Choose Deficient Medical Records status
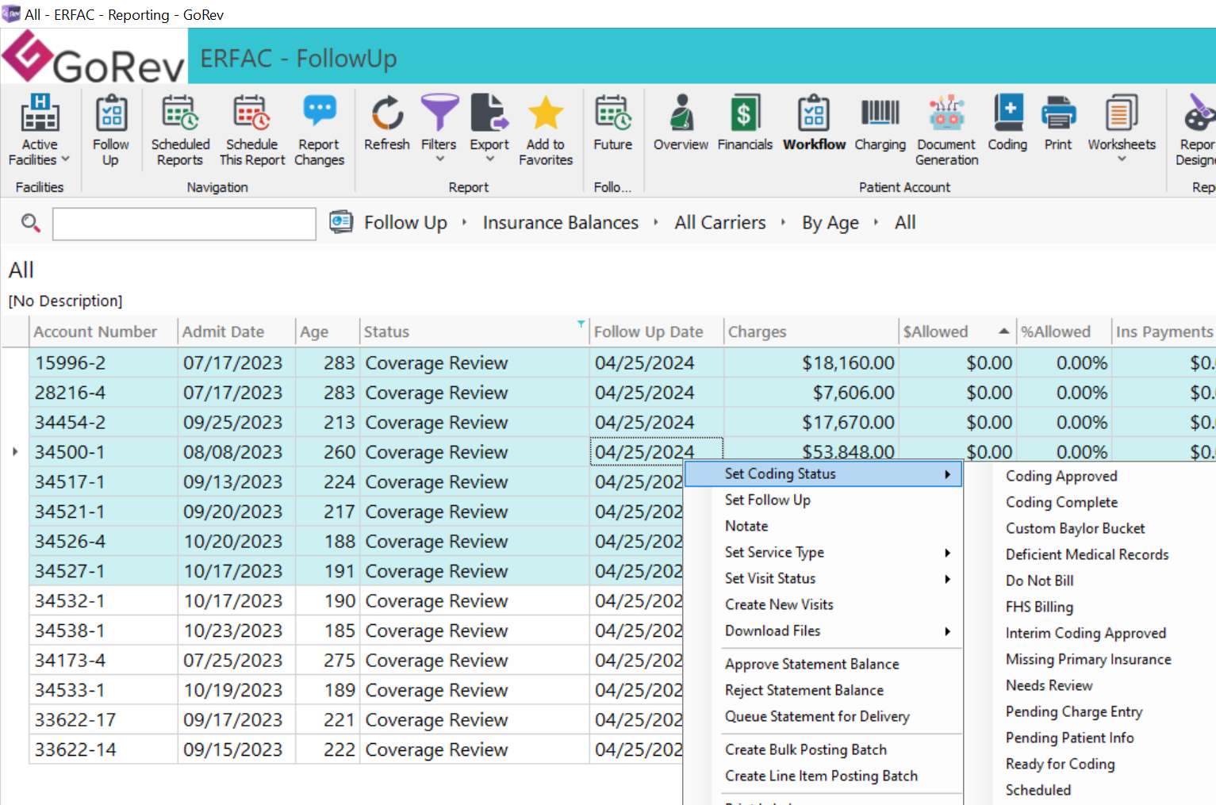 [1087, 554]
